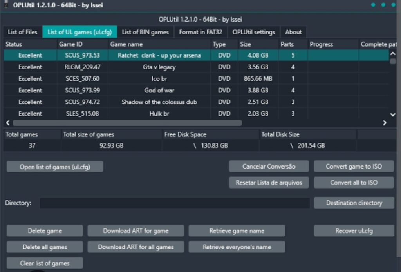Click the total games value 37
This screenshot has height=272, width=401.
click(x=32, y=145)
